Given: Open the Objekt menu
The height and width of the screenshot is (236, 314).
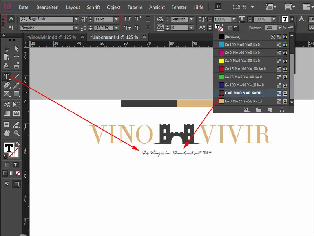Looking at the screenshot, I should [x=113, y=7].
